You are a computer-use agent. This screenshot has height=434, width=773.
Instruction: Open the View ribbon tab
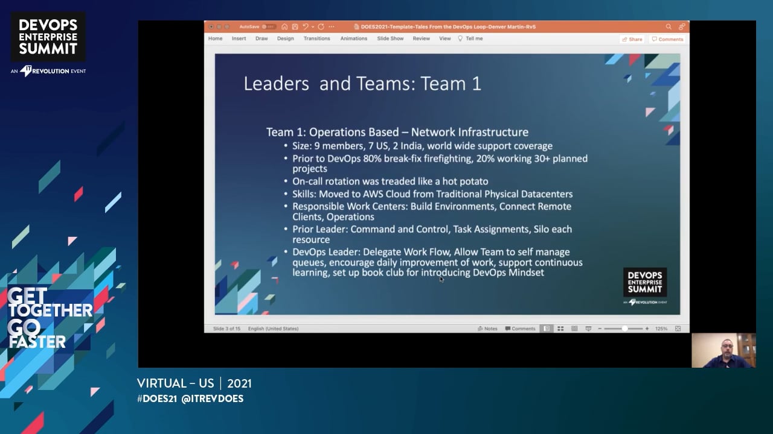pyautogui.click(x=445, y=39)
